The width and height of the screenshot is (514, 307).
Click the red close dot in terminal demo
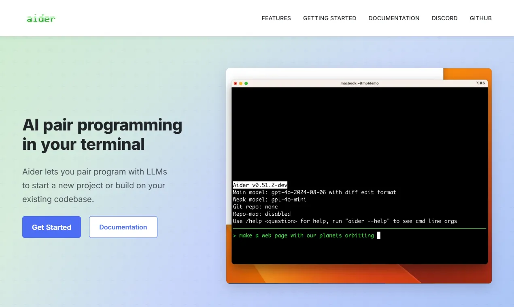236,83
